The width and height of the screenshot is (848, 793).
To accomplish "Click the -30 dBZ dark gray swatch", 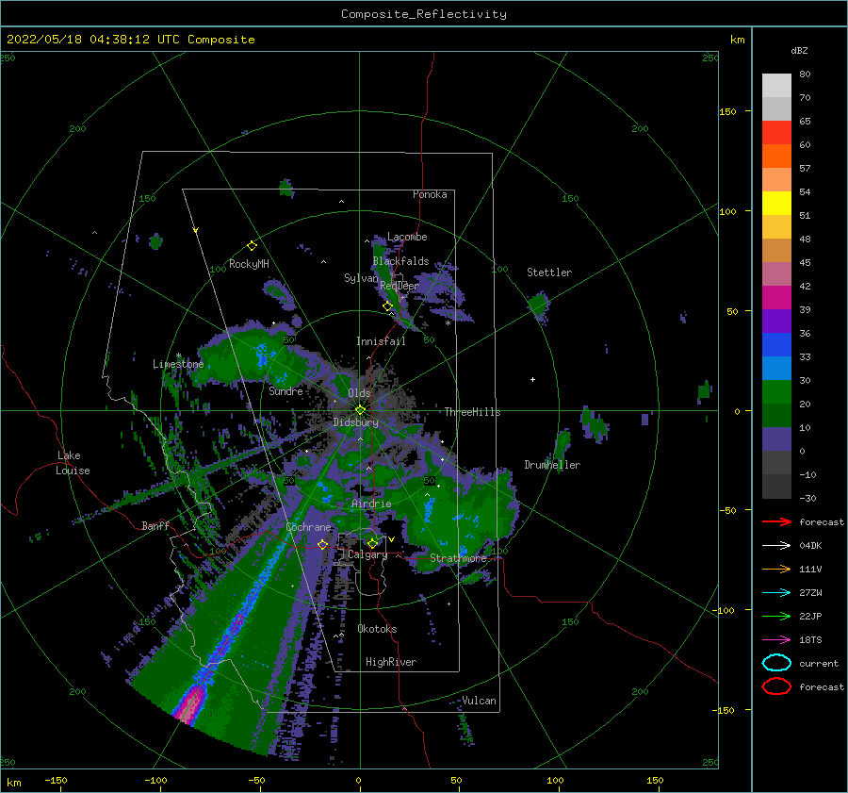I will click(776, 487).
